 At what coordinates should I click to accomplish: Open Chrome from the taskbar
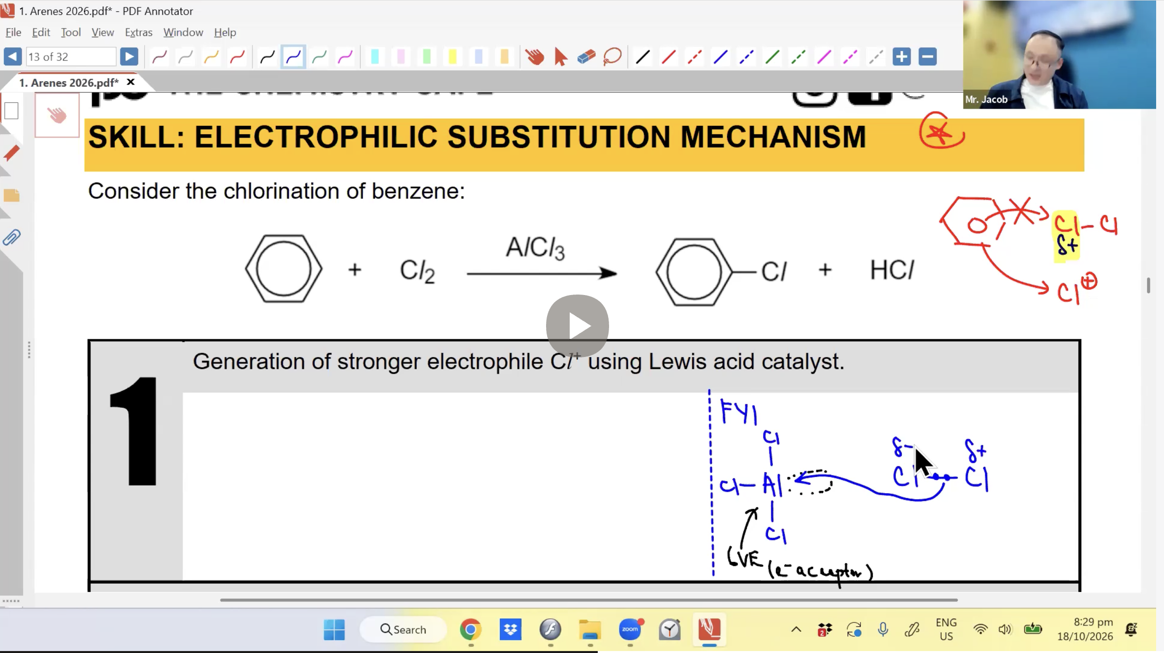[x=471, y=629]
